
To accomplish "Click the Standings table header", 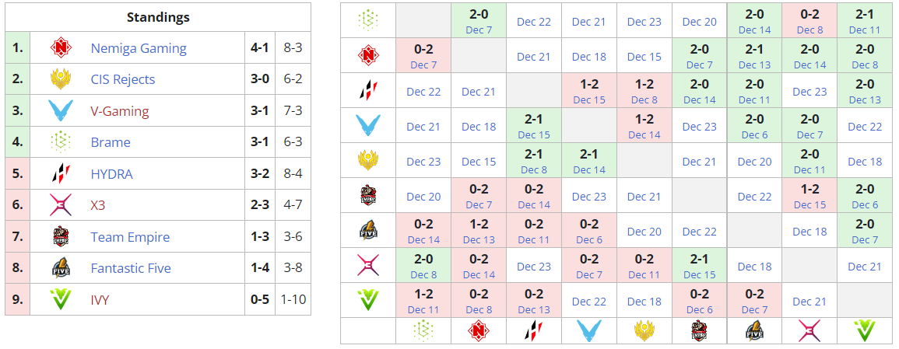I will pyautogui.click(x=158, y=17).
